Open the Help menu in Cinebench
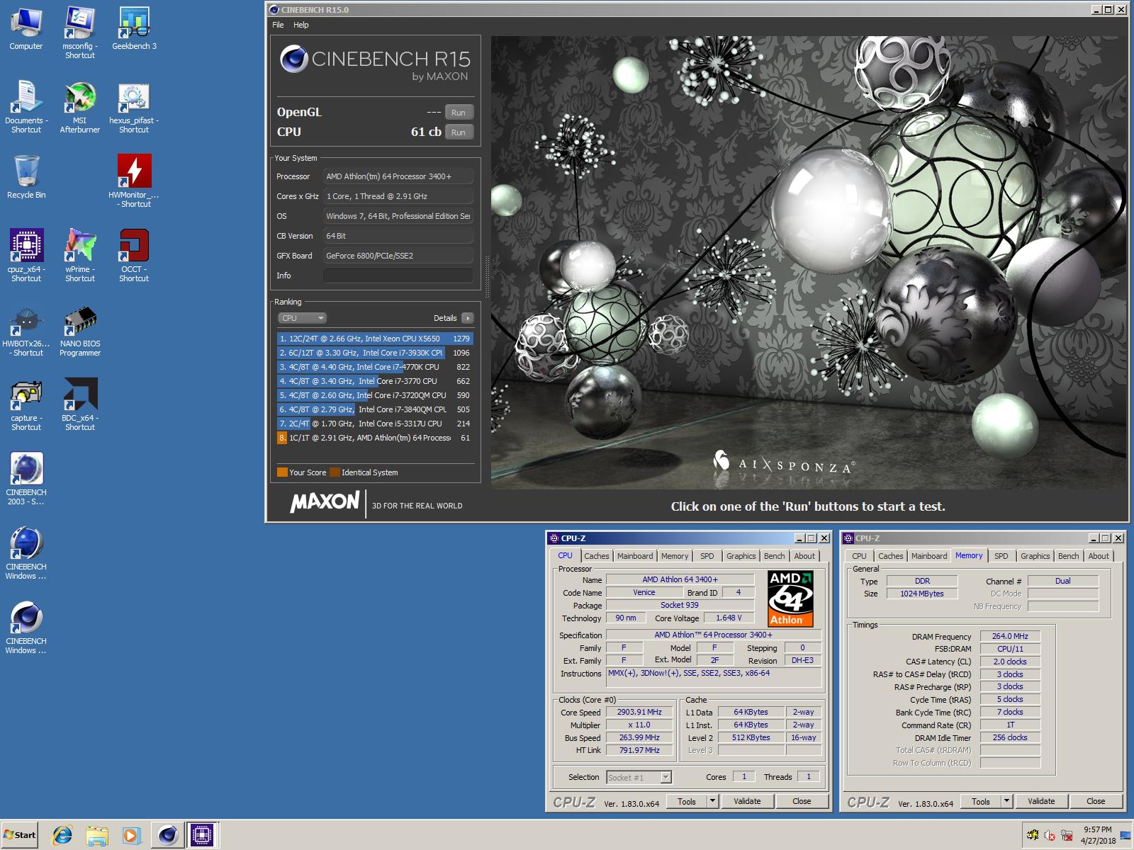Screen dimensions: 1134x850 (301, 25)
